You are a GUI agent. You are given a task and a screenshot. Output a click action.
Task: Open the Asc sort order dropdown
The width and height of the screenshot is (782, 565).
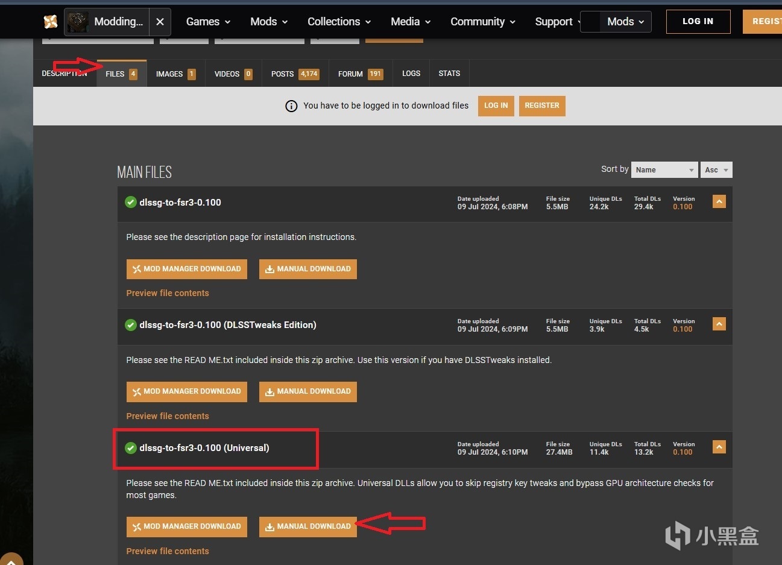(x=716, y=170)
